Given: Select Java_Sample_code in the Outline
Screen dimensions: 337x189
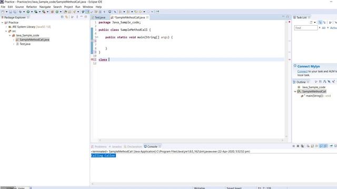Looking at the screenshot, I should pyautogui.click(x=314, y=87).
